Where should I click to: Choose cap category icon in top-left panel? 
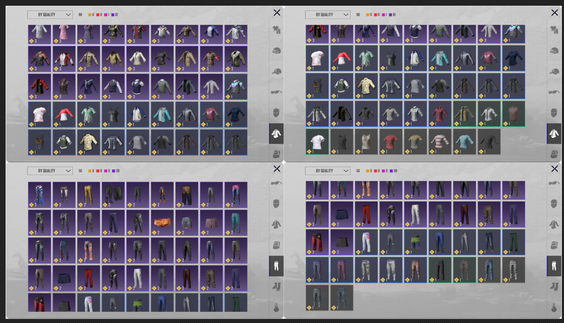click(x=276, y=72)
